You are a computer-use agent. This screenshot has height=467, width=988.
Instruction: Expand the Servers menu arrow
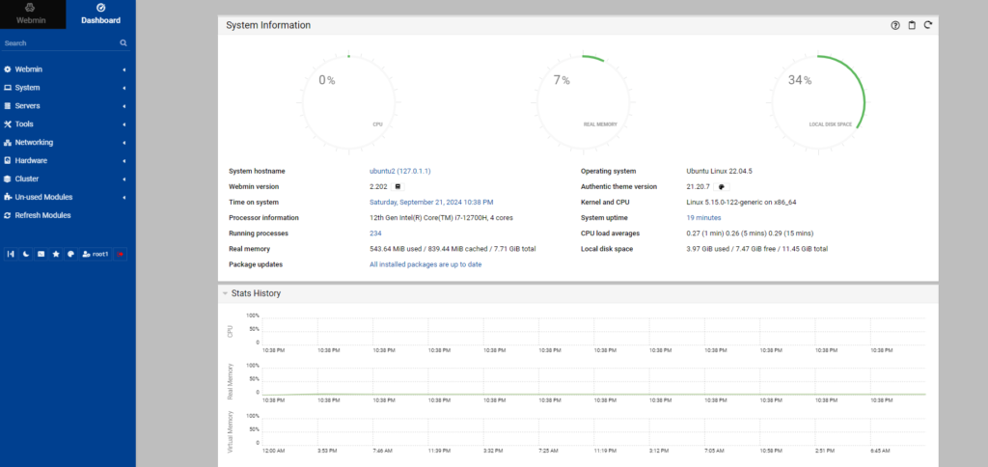pos(124,106)
